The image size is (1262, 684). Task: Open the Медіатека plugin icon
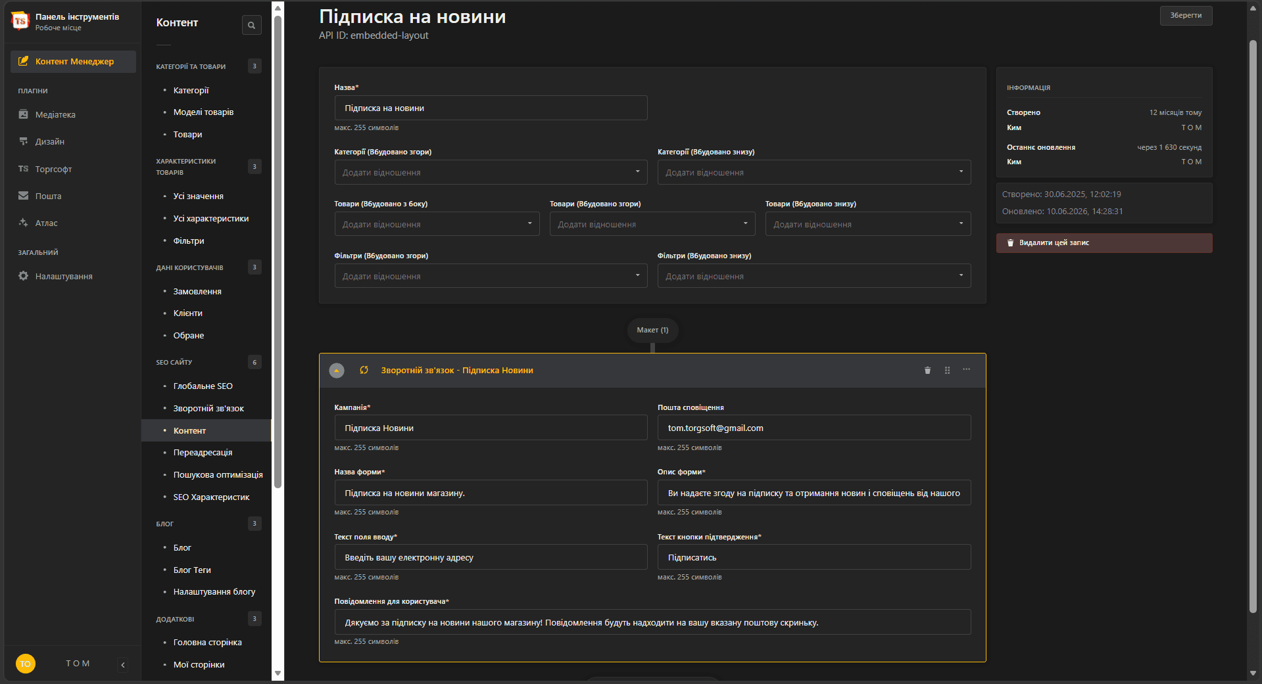pos(24,114)
